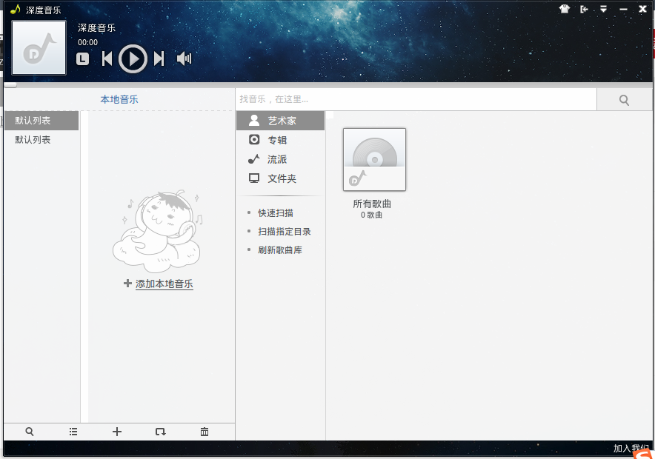The width and height of the screenshot is (655, 459).
Task: Click 刷新歌曲库 option
Action: pos(280,250)
